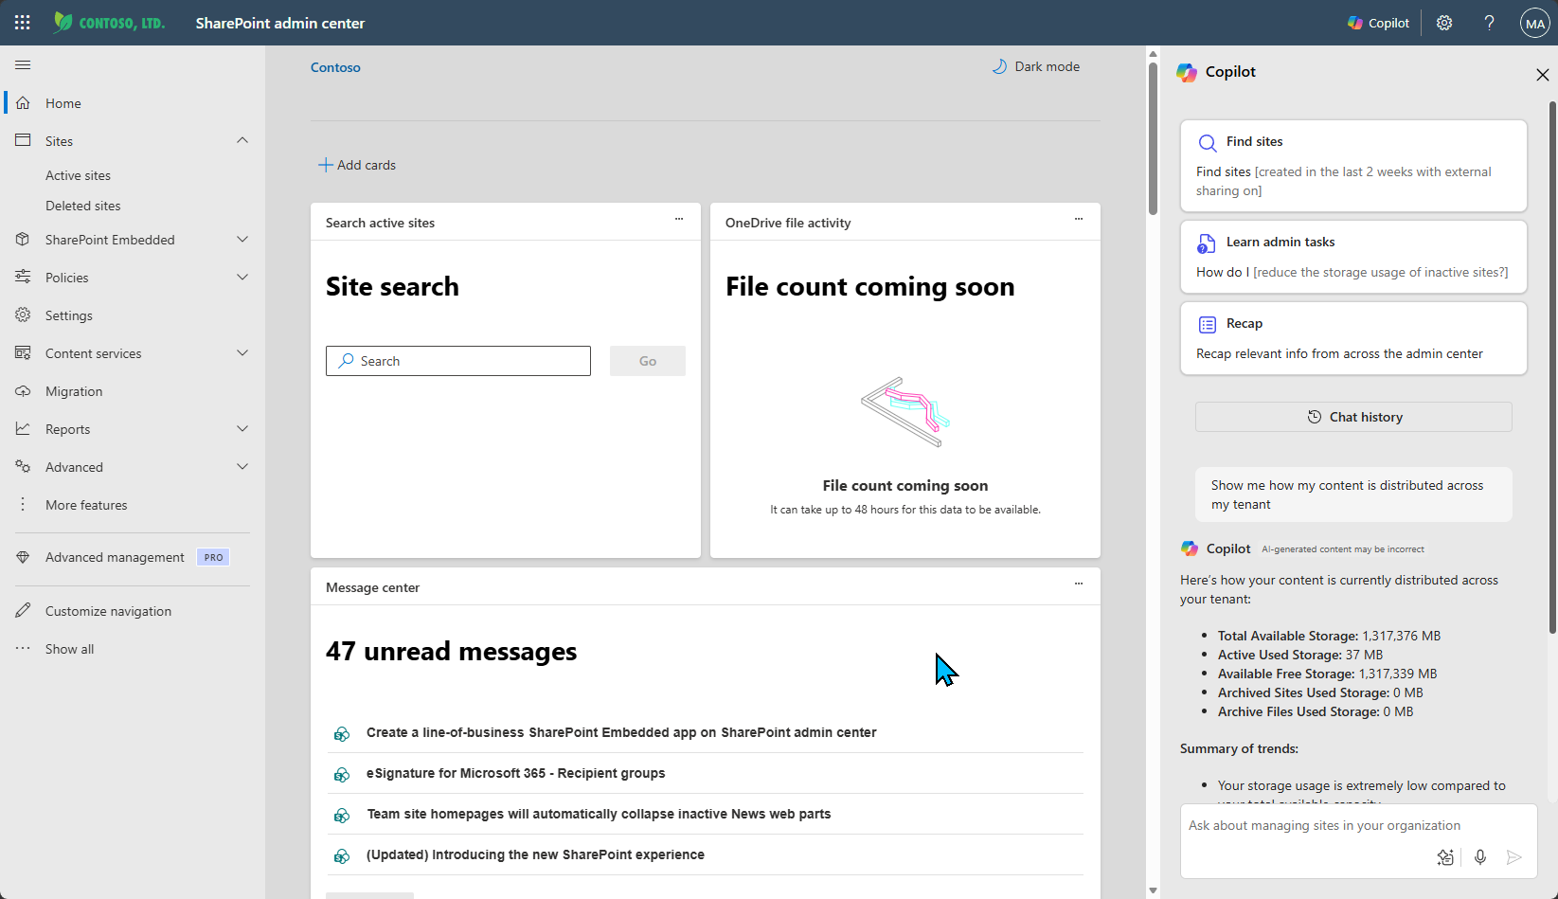Expand the Advanced section chevron
The height and width of the screenshot is (899, 1558).
(242, 466)
